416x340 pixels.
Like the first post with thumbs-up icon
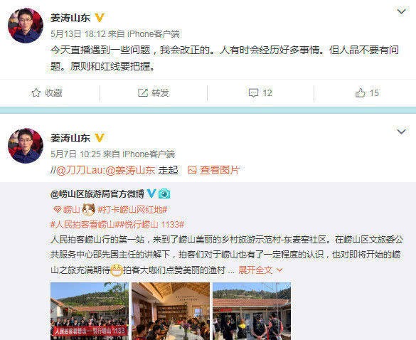coord(361,93)
